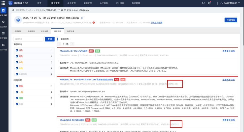Open the notification bell icon
Viewport: 244px width, 132px height.
tap(209, 3)
